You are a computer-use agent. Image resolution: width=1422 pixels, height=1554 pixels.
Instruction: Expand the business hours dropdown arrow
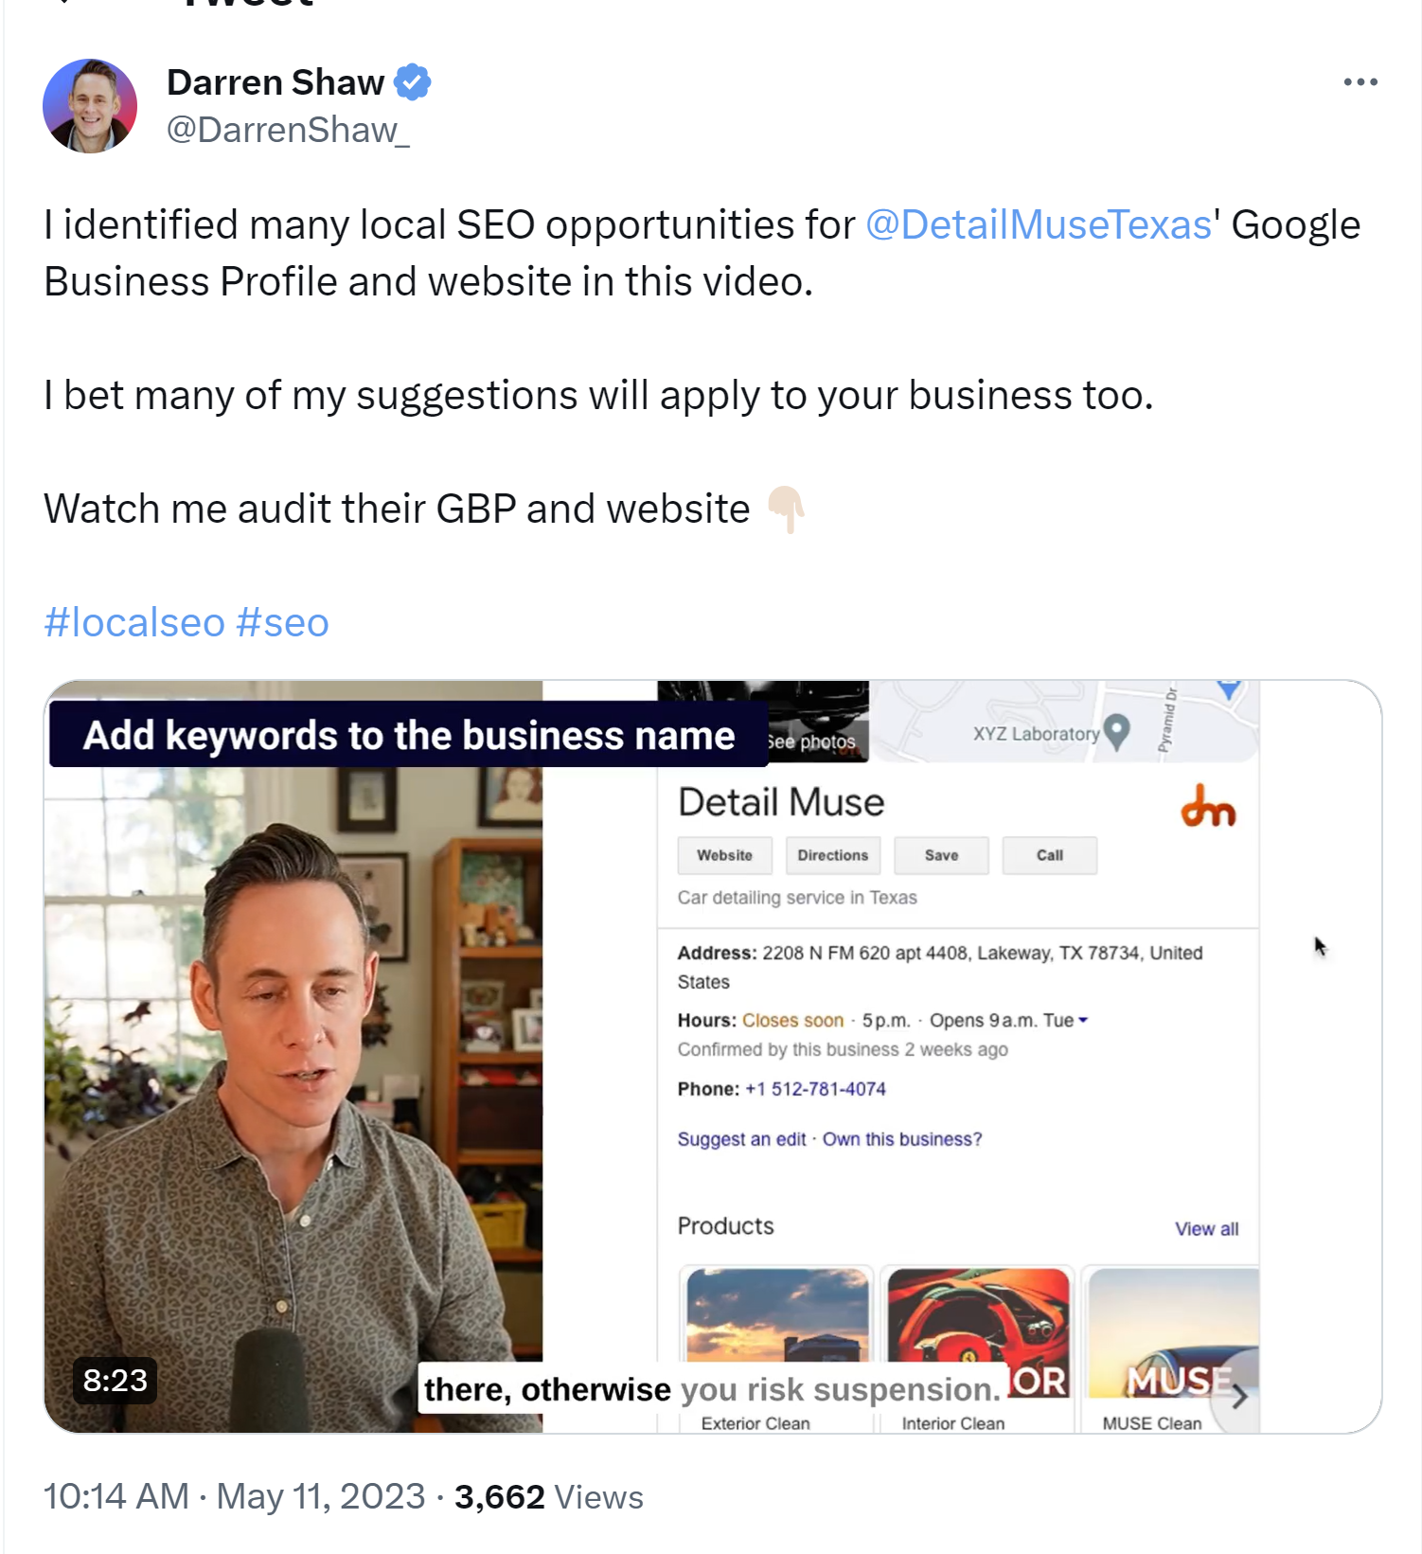tap(1083, 1020)
